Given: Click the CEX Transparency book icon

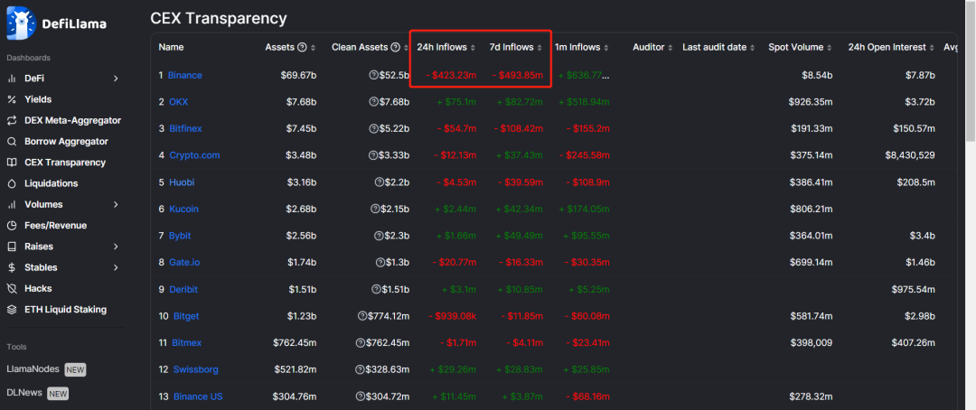Looking at the screenshot, I should (x=11, y=163).
